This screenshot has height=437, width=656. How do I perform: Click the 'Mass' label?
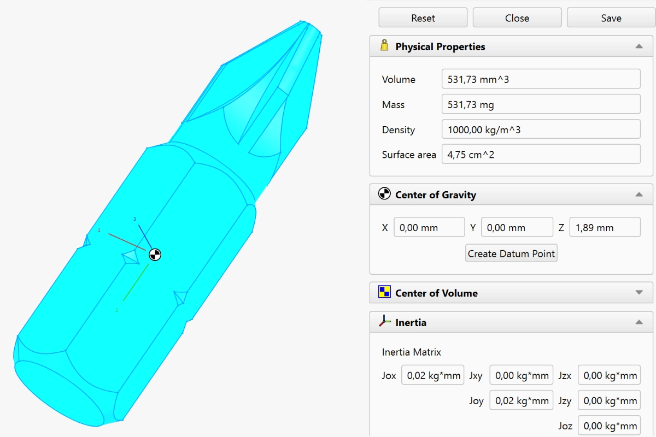click(x=393, y=105)
